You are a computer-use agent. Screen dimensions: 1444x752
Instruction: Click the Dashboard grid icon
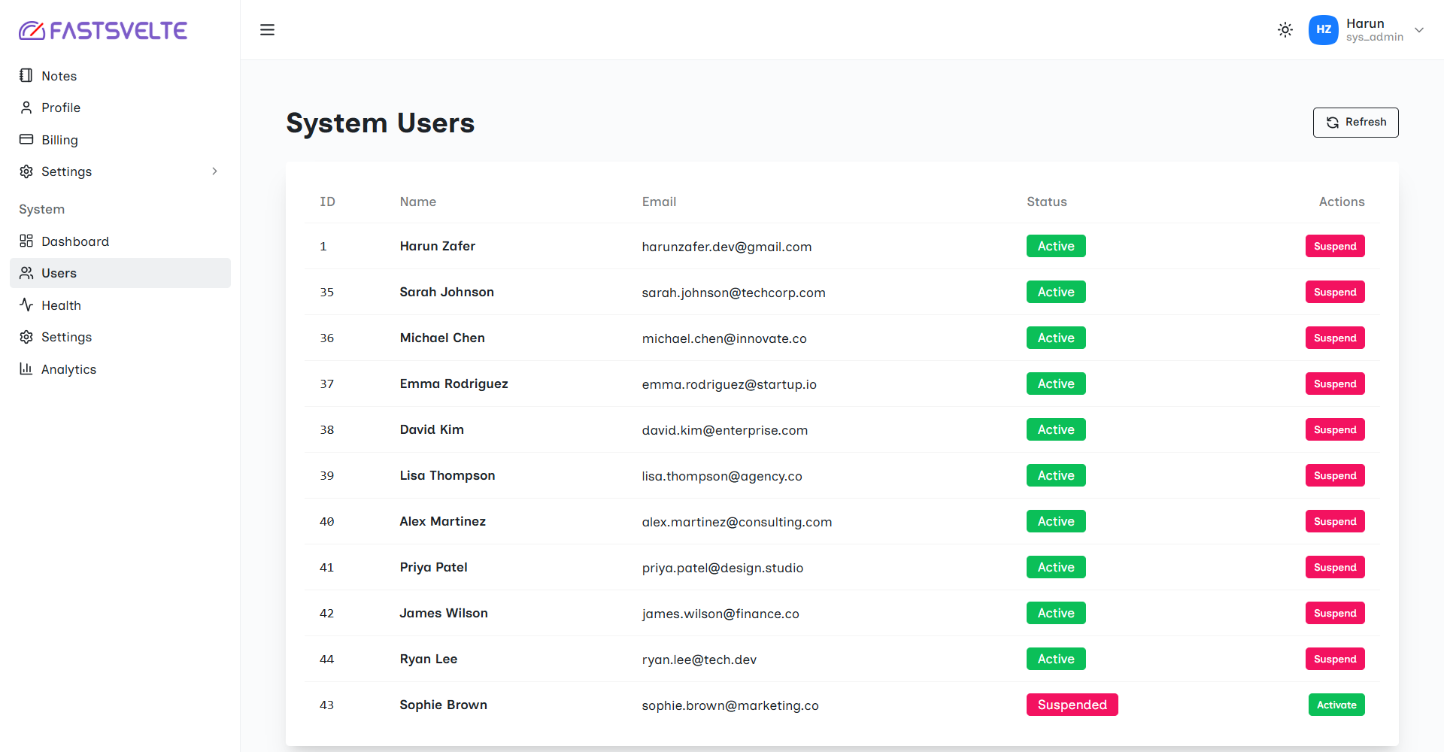26,241
